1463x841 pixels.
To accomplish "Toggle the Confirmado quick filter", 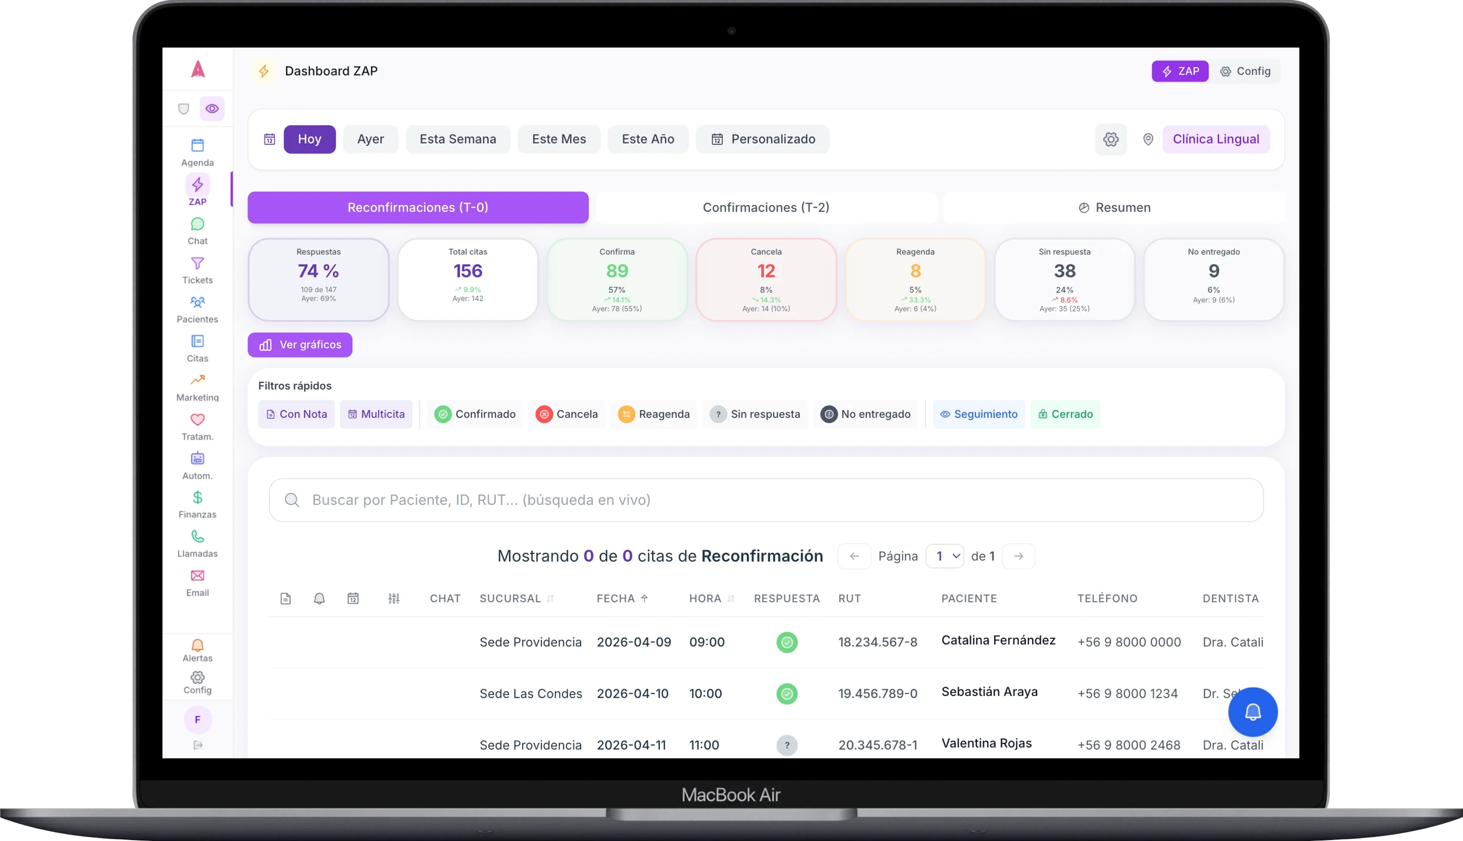I will (x=475, y=414).
